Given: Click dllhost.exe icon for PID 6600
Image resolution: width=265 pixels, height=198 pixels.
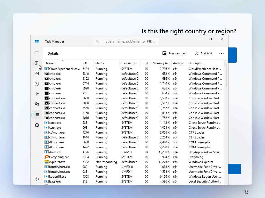Looking at the screenshot, I should (x=47, y=142).
